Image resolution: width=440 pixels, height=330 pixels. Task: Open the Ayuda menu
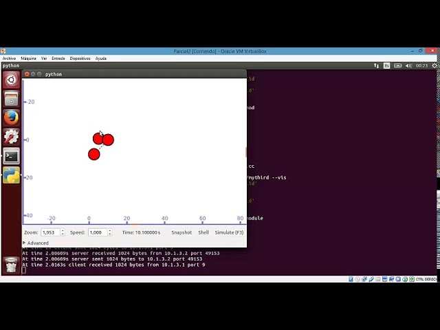pyautogui.click(x=101, y=58)
